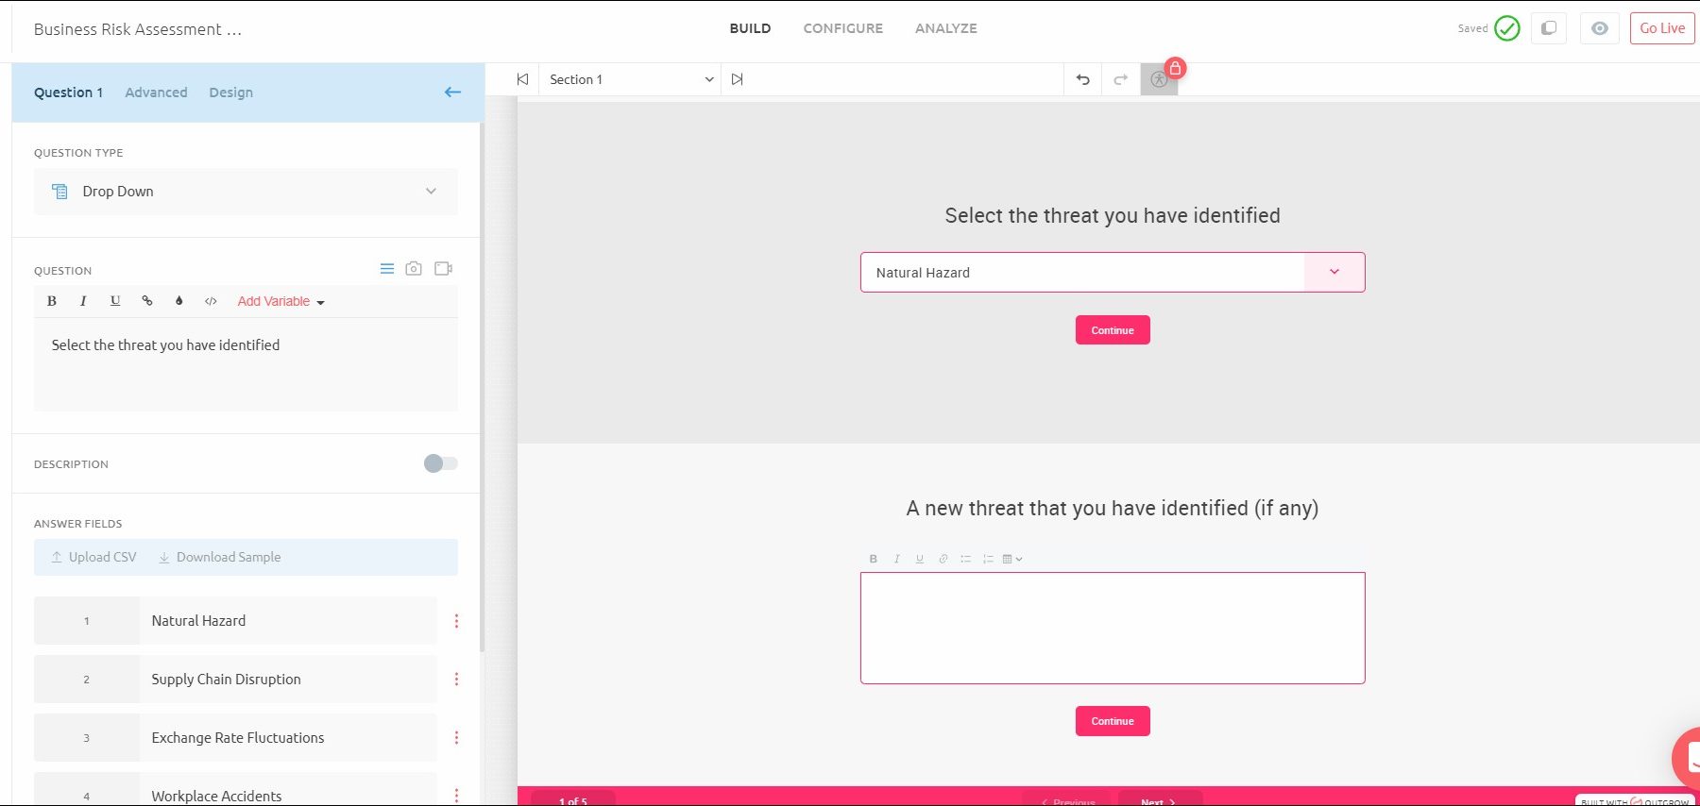Enable the Description toggle
The image size is (1700, 806).
440,463
